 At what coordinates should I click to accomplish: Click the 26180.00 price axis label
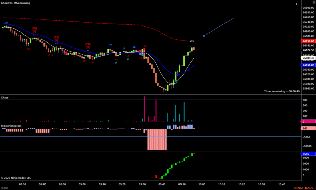[x=308, y=36]
